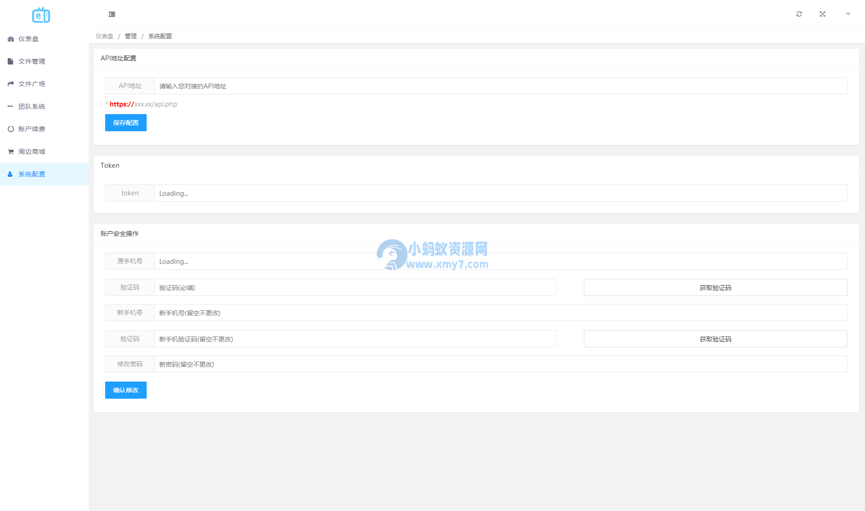Select 系统配置 sidebar item
This screenshot has width=865, height=511.
click(x=44, y=174)
